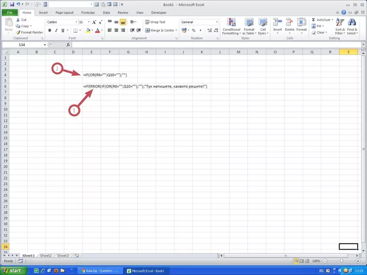Viewport: 367px width, 275px height.
Task: Click the Copy button
Action: point(25,26)
